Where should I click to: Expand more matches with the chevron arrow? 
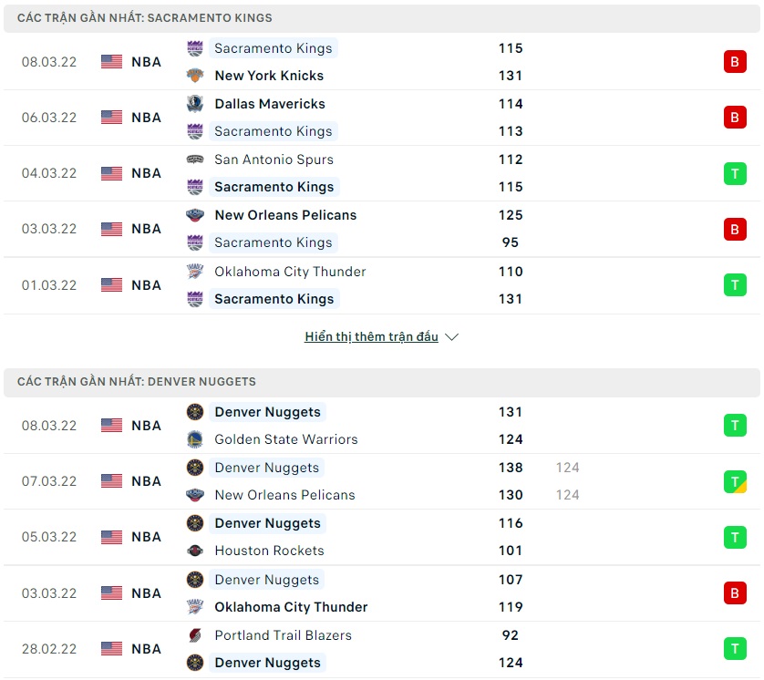[452, 337]
